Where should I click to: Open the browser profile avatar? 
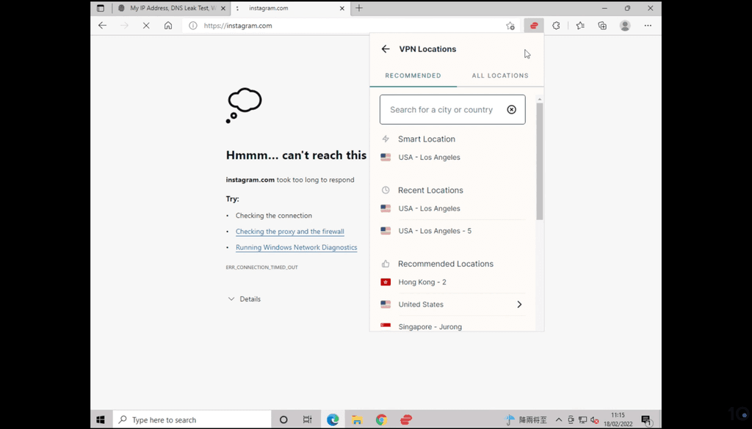(x=625, y=26)
